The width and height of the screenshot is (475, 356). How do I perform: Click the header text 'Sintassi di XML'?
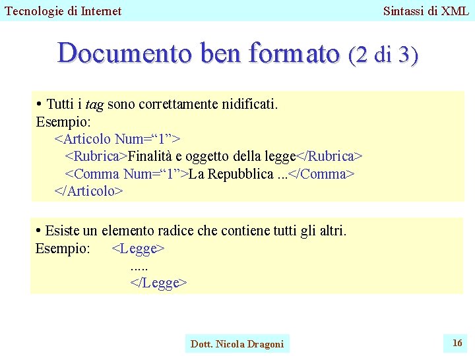point(426,11)
